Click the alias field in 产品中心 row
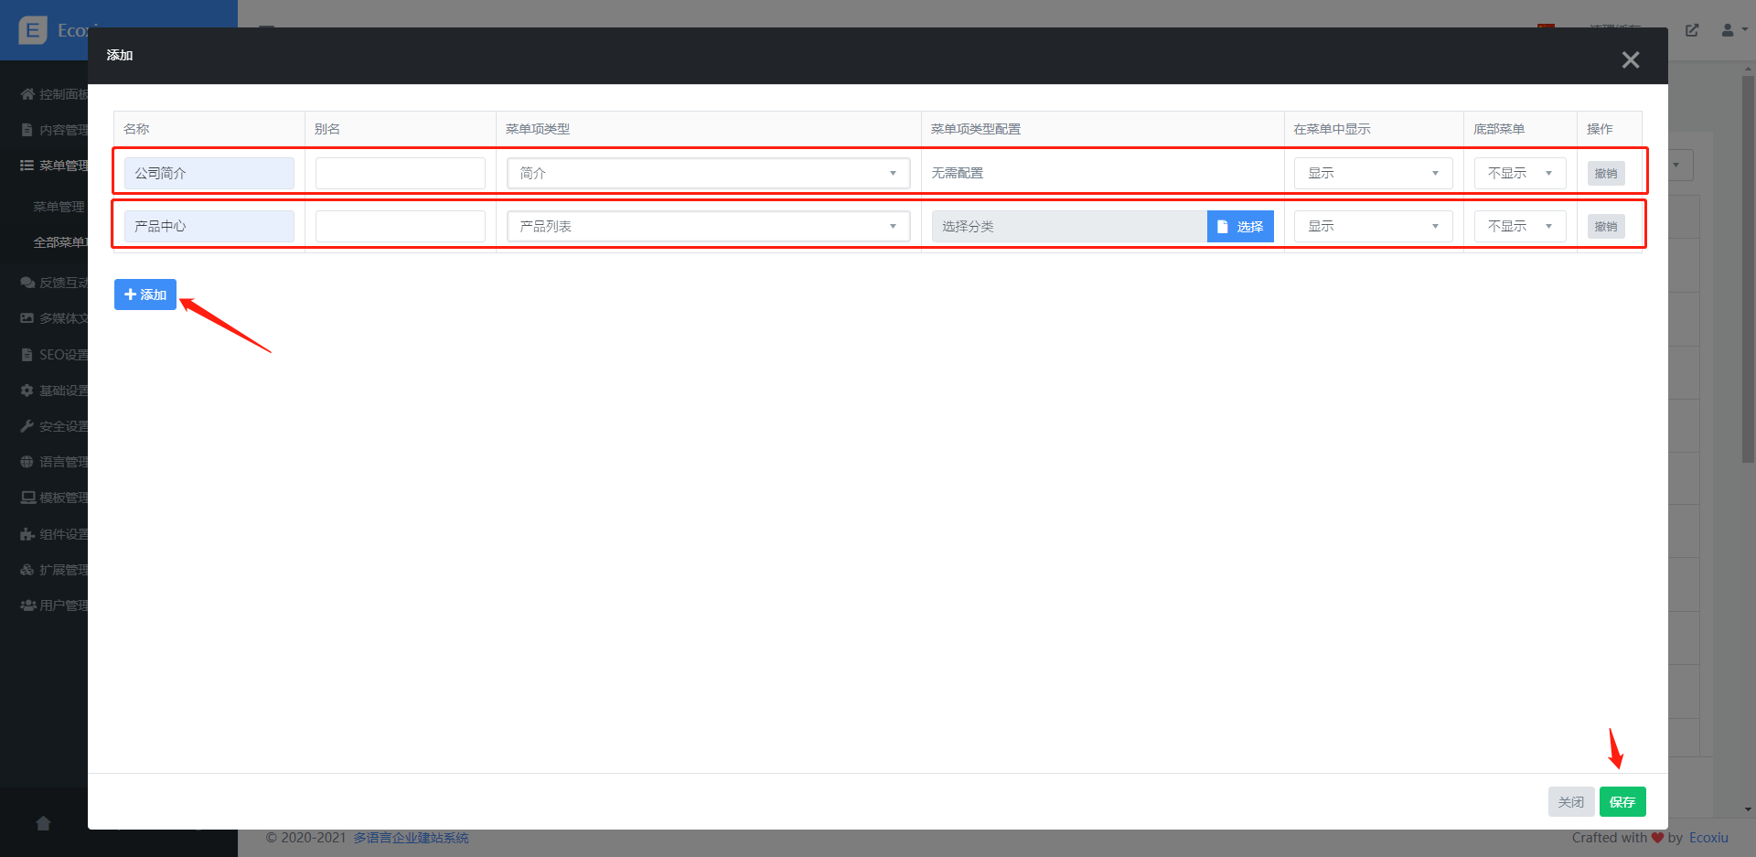Viewport: 1756px width, 857px height. pyautogui.click(x=400, y=226)
